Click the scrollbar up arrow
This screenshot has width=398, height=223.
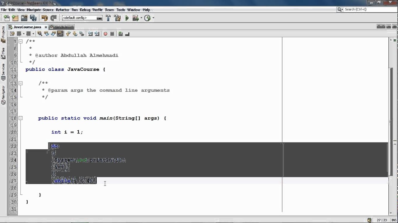click(x=391, y=40)
